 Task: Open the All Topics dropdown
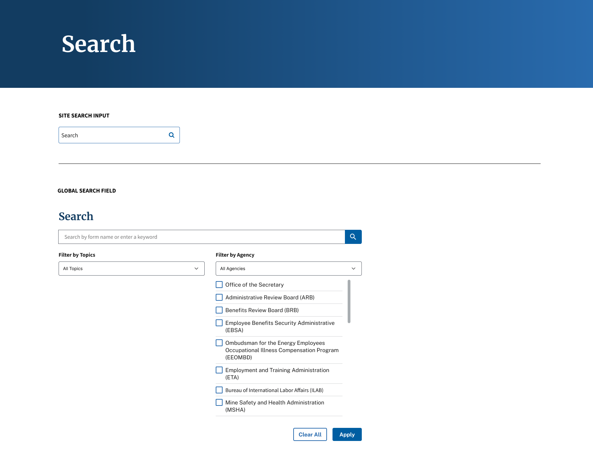[131, 268]
